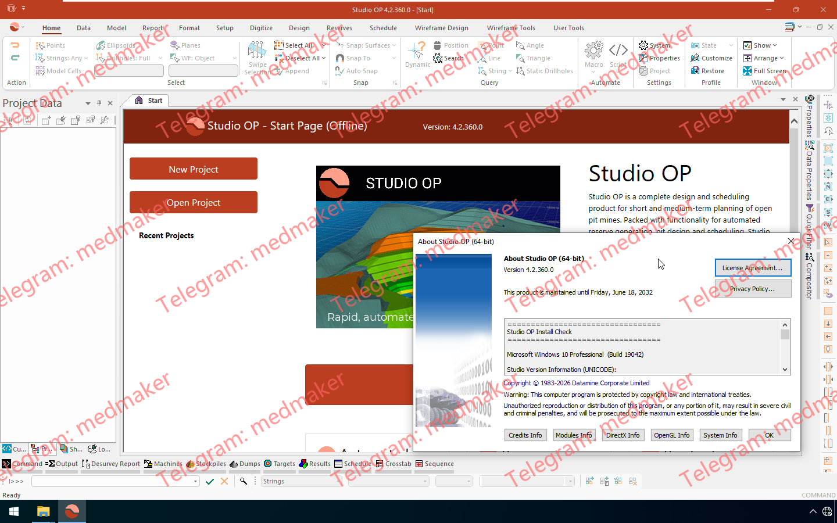This screenshot has height=523, width=837.
Task: Open the User Tools ribbon tab
Action: click(x=568, y=28)
